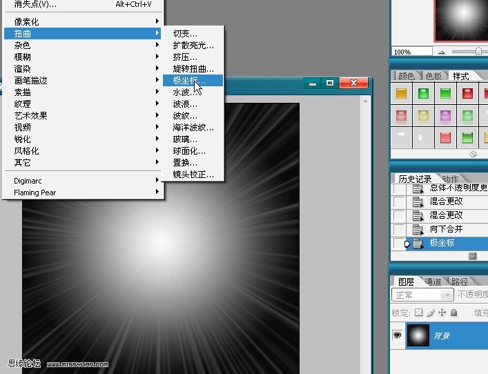Open the 渲染 filter menu item
The image size is (488, 374).
82,68
